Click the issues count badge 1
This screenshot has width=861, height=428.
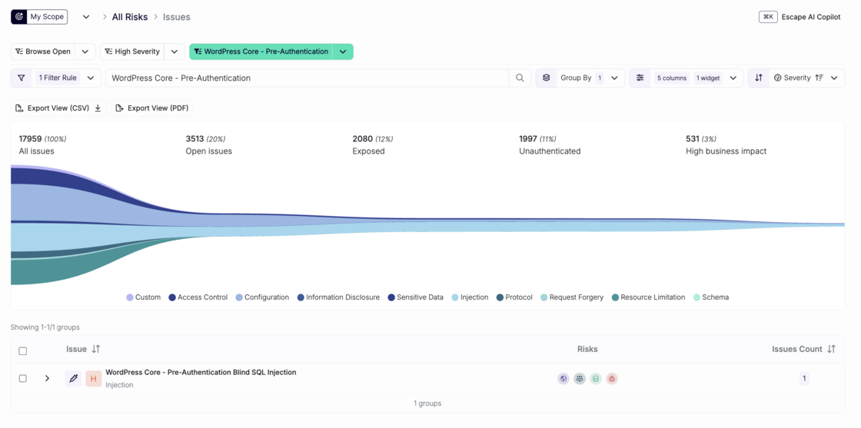pos(804,378)
